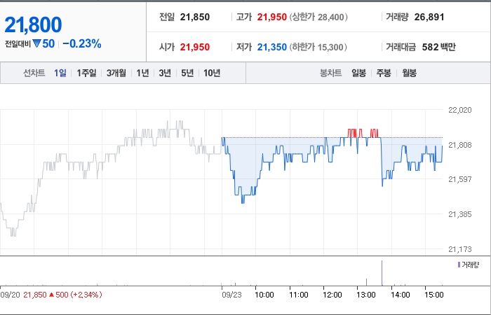Click the 고가 value 21,950
Viewport: 491px width, 315px height.
coord(272,17)
